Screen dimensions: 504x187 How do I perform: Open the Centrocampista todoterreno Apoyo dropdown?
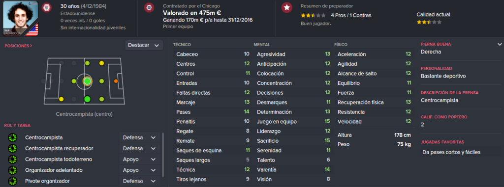point(139,160)
